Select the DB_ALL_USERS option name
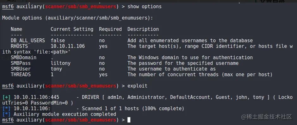The height and width of the screenshot is (125, 297). [x=28, y=41]
